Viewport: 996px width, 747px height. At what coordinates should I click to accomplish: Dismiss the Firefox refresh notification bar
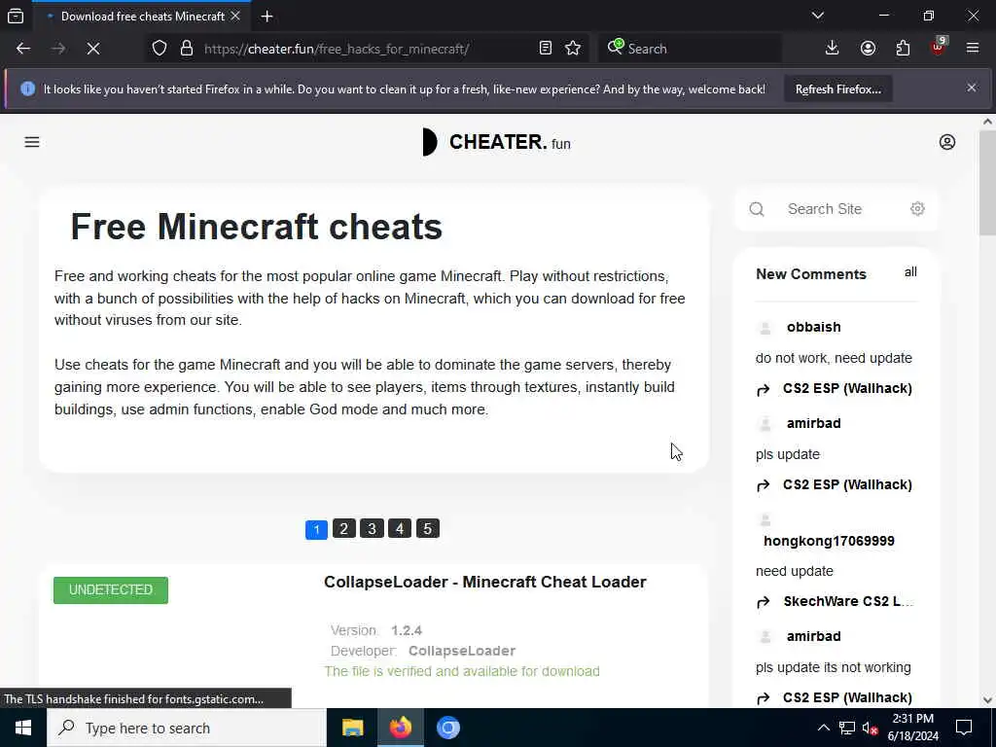point(972,88)
